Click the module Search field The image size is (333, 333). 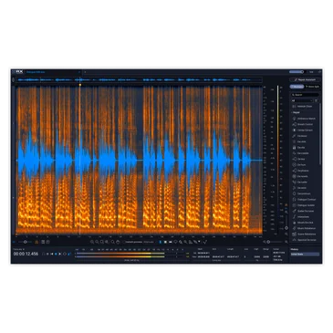point(305,95)
